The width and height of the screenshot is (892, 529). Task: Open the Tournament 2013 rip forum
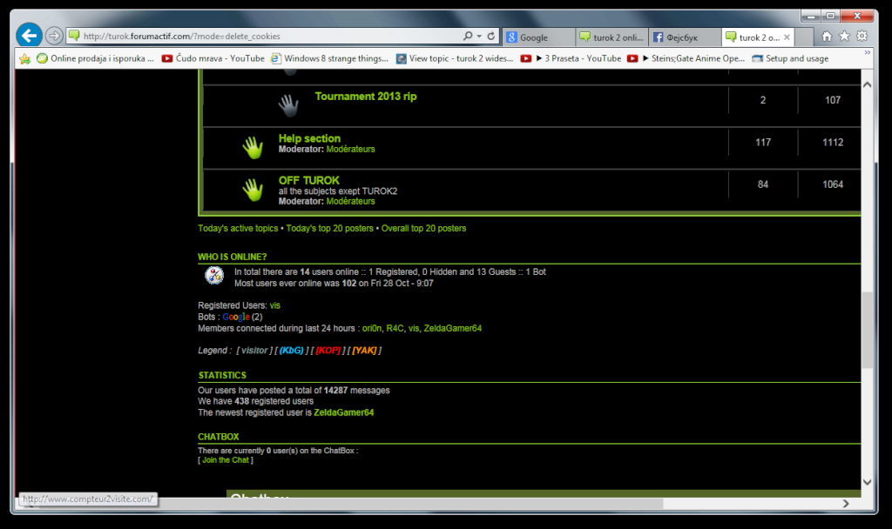click(366, 96)
